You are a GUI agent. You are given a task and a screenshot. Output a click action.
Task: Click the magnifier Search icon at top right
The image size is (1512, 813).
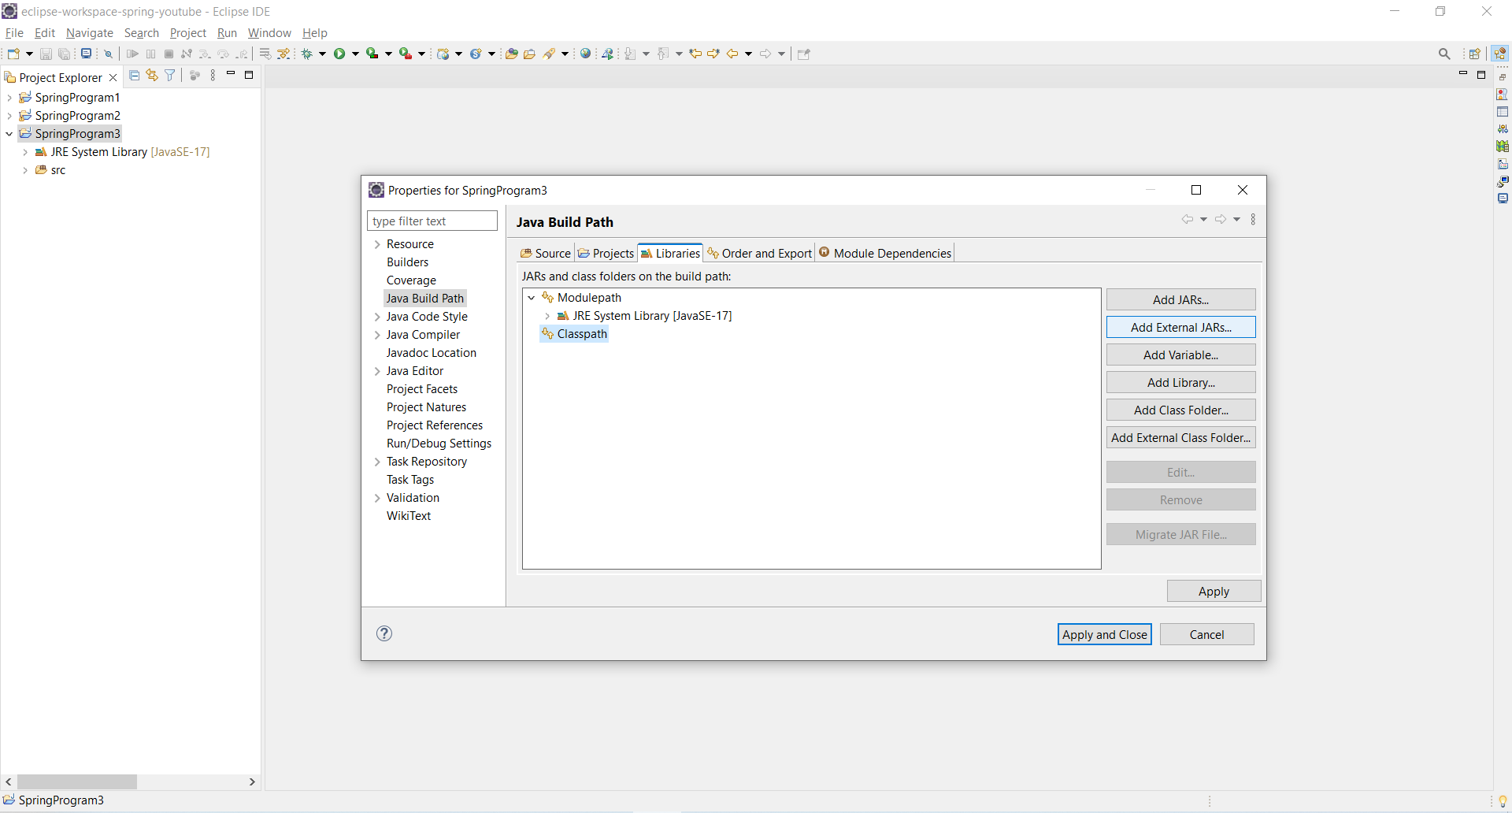pos(1444,54)
